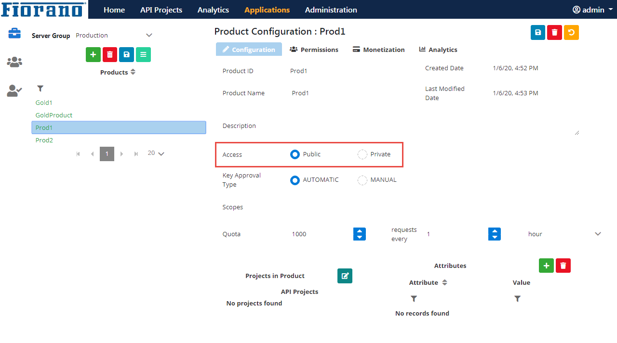
Task: Open Prod2 from the products list
Action: point(44,140)
